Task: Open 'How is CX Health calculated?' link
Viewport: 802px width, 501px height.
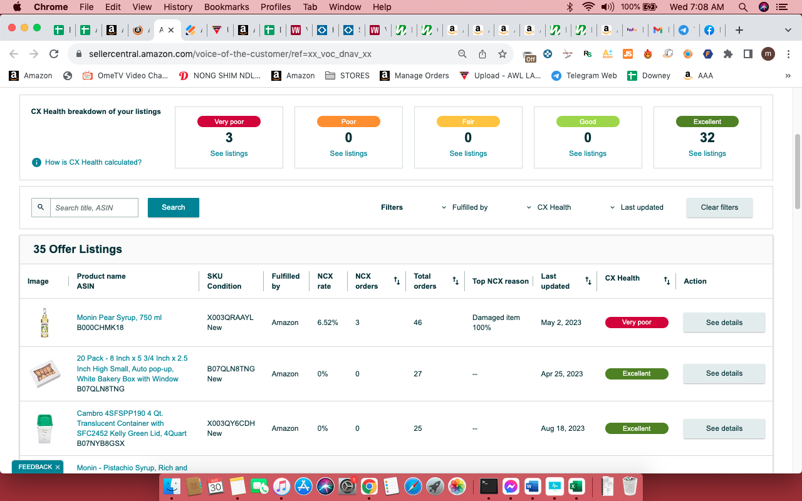Action: point(93,162)
